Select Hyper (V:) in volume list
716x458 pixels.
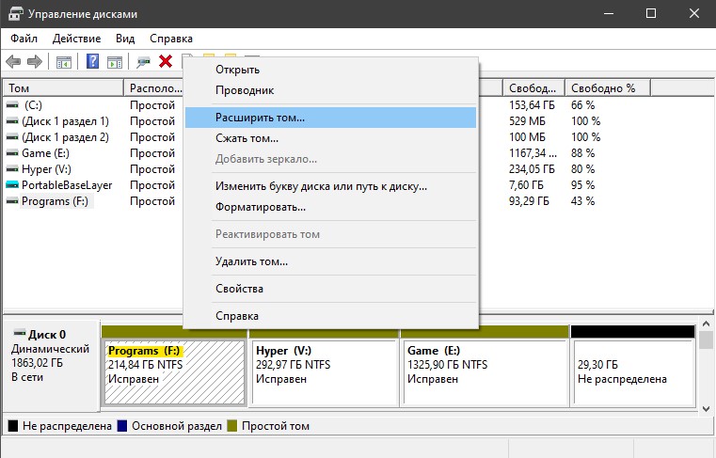[x=46, y=169]
